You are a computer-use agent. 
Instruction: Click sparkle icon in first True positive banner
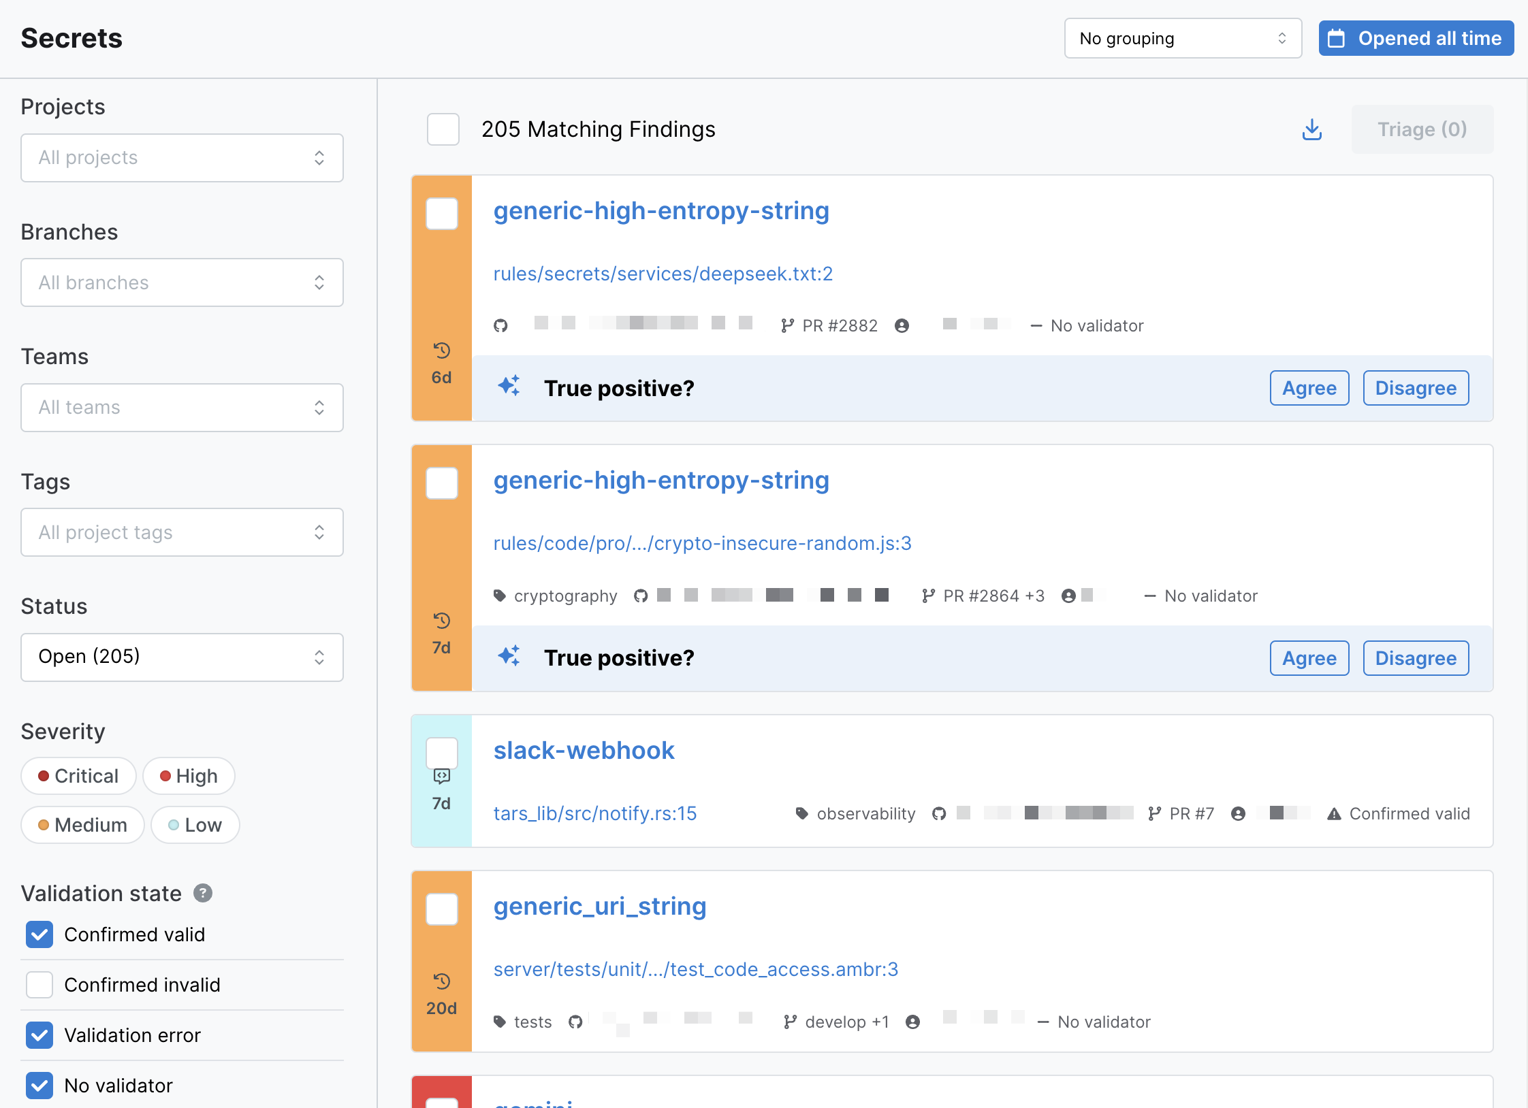pyautogui.click(x=509, y=387)
